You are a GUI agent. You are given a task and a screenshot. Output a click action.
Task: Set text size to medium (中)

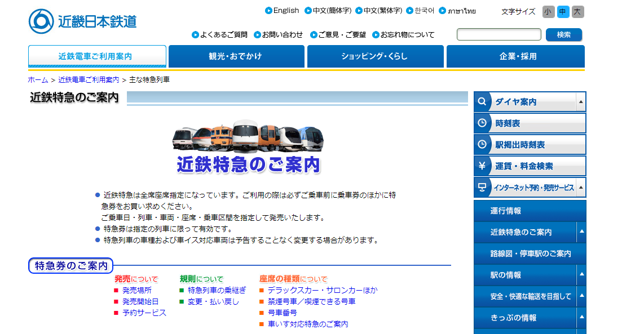point(562,12)
